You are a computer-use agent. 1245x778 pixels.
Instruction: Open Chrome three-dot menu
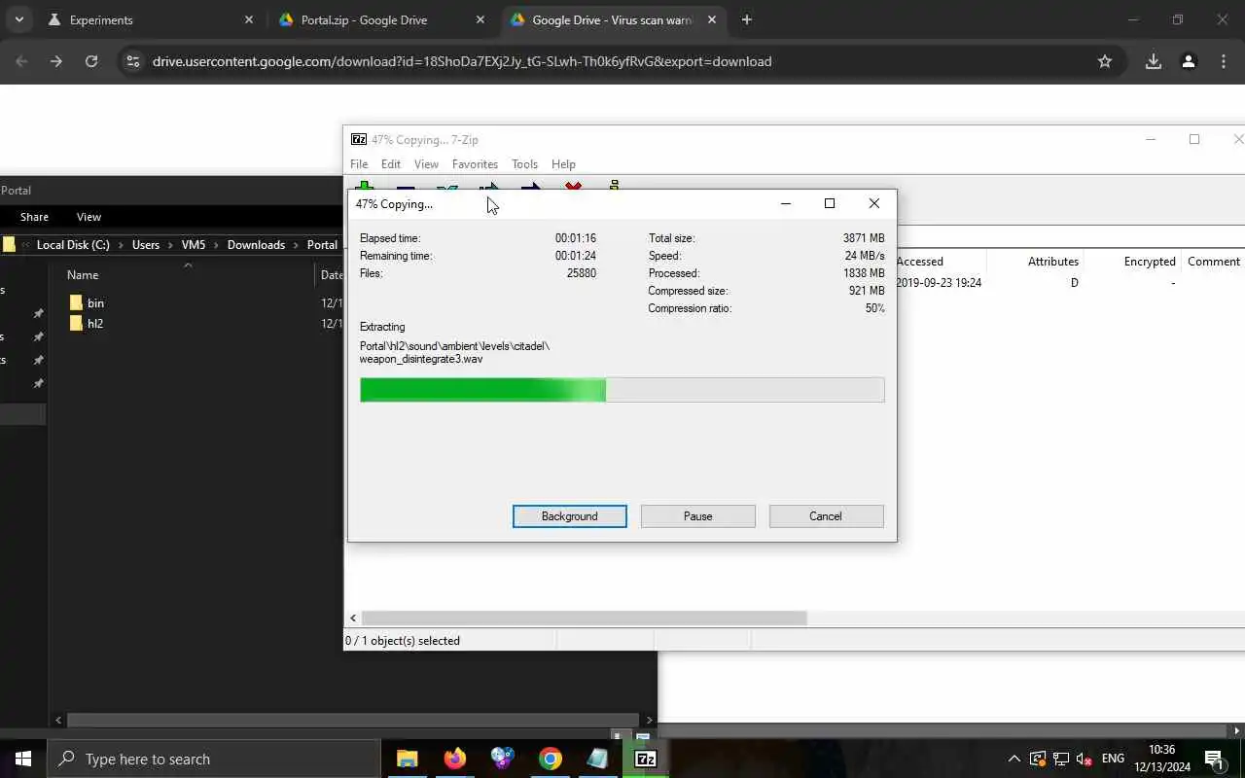1224,61
